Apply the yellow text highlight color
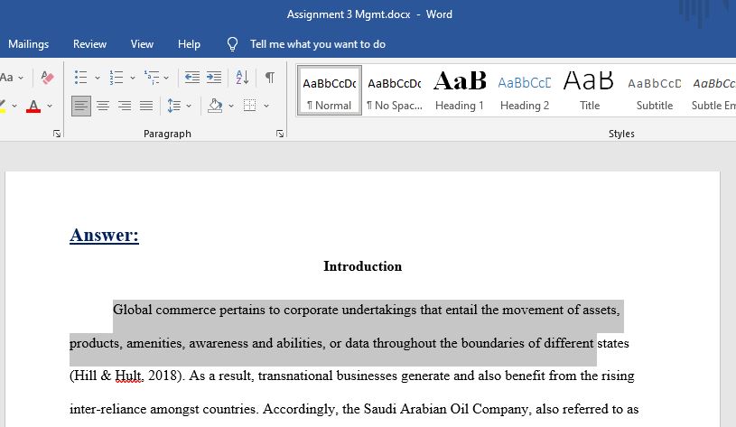Image resolution: width=736 pixels, height=427 pixels. tap(3, 106)
